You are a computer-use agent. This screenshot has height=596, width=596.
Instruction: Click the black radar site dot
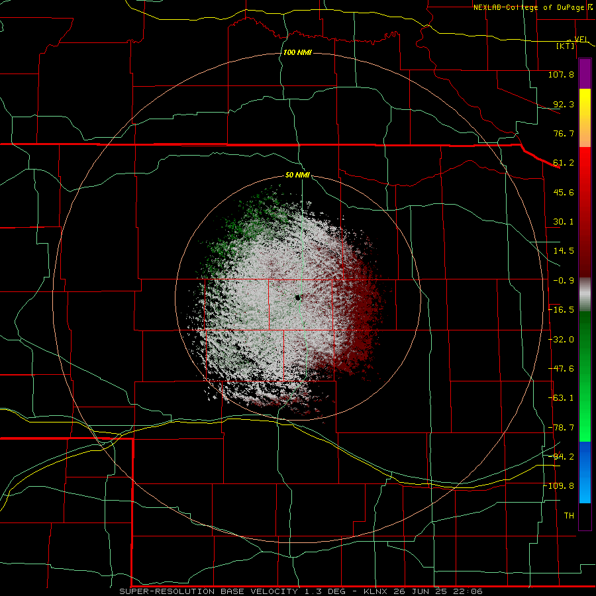[x=298, y=297]
